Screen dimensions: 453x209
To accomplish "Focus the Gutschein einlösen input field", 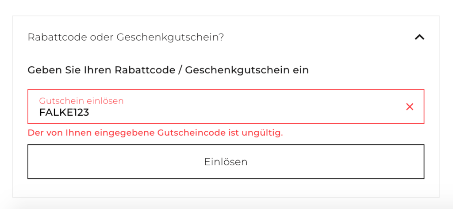I will 221,107.
